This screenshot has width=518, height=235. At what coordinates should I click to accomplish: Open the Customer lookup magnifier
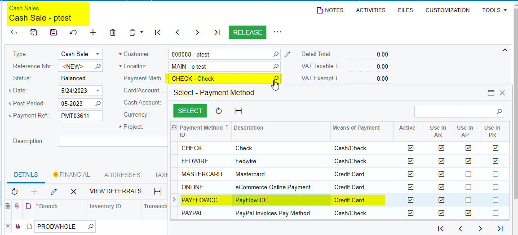[x=276, y=54]
